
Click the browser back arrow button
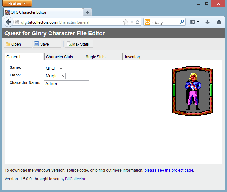[9, 22]
